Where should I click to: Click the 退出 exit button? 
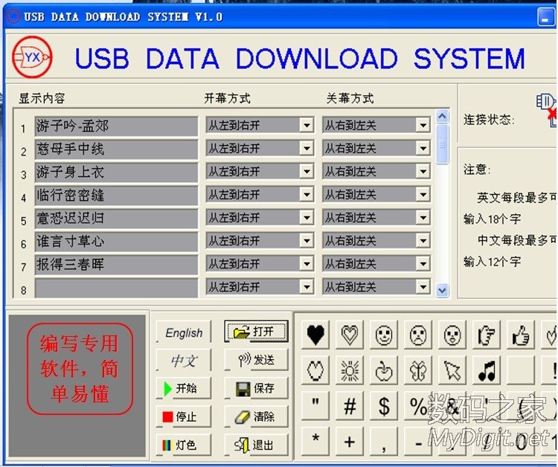pos(256,445)
